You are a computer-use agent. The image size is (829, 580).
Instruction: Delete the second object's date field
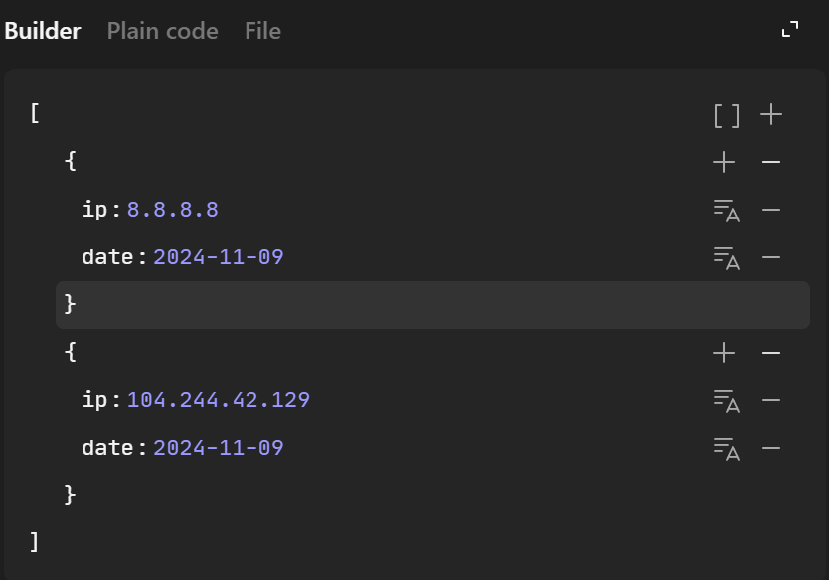click(x=771, y=448)
